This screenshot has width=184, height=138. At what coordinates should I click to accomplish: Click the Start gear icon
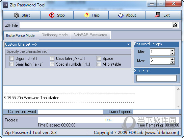pos(17,15)
